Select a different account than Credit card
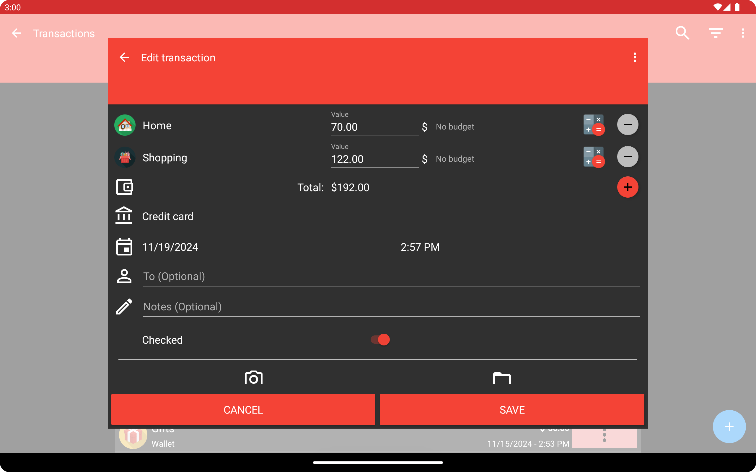Image resolution: width=756 pixels, height=472 pixels. point(167,216)
